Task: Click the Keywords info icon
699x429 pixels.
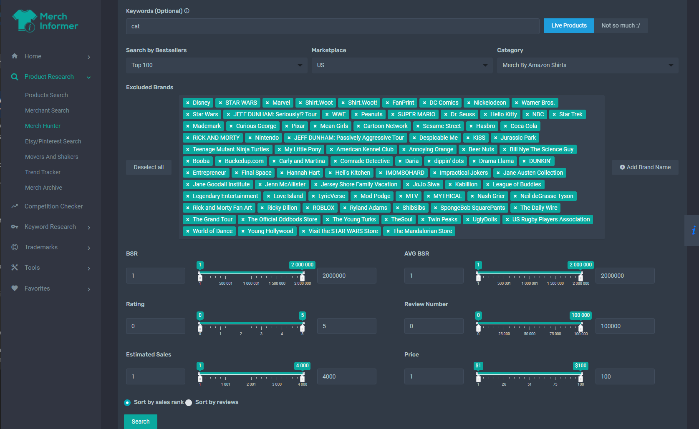Action: pyautogui.click(x=187, y=11)
